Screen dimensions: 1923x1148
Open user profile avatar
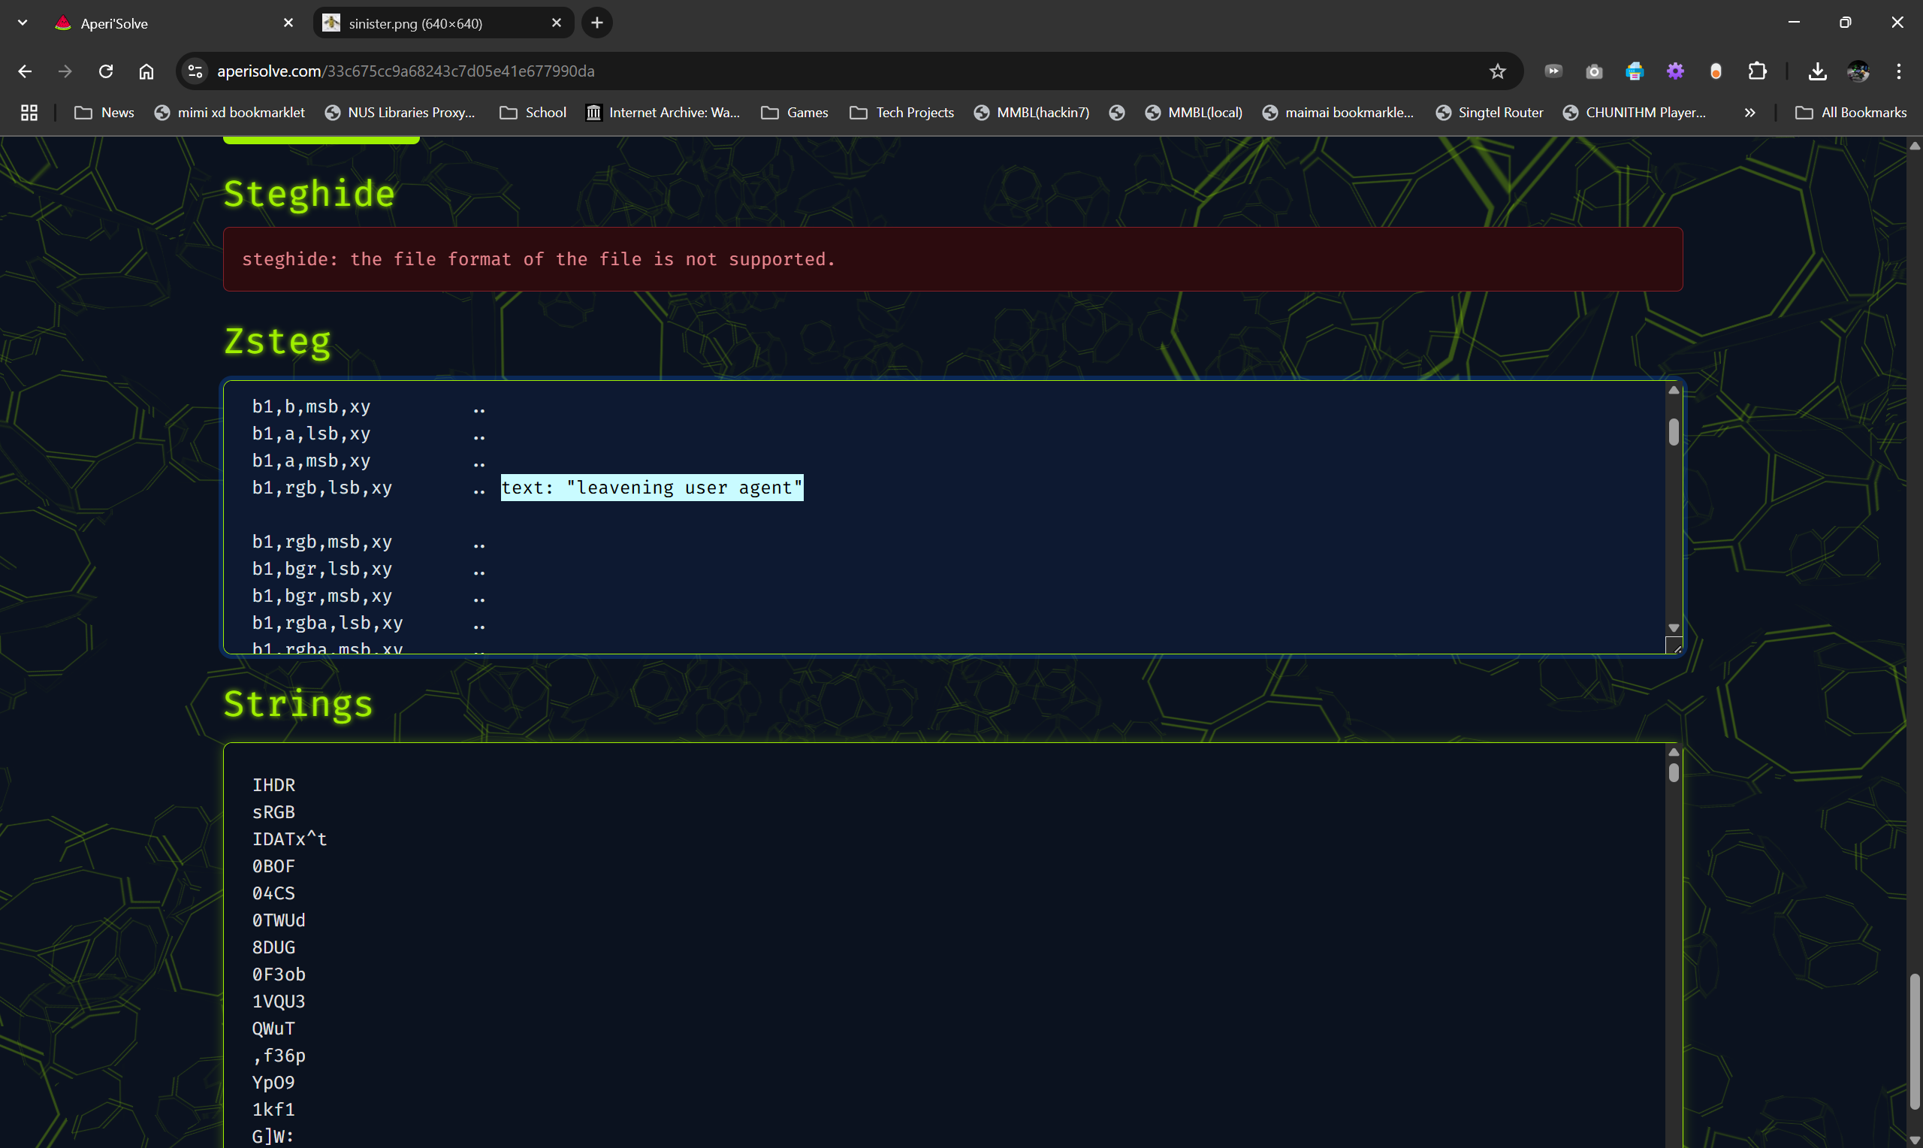(1858, 71)
